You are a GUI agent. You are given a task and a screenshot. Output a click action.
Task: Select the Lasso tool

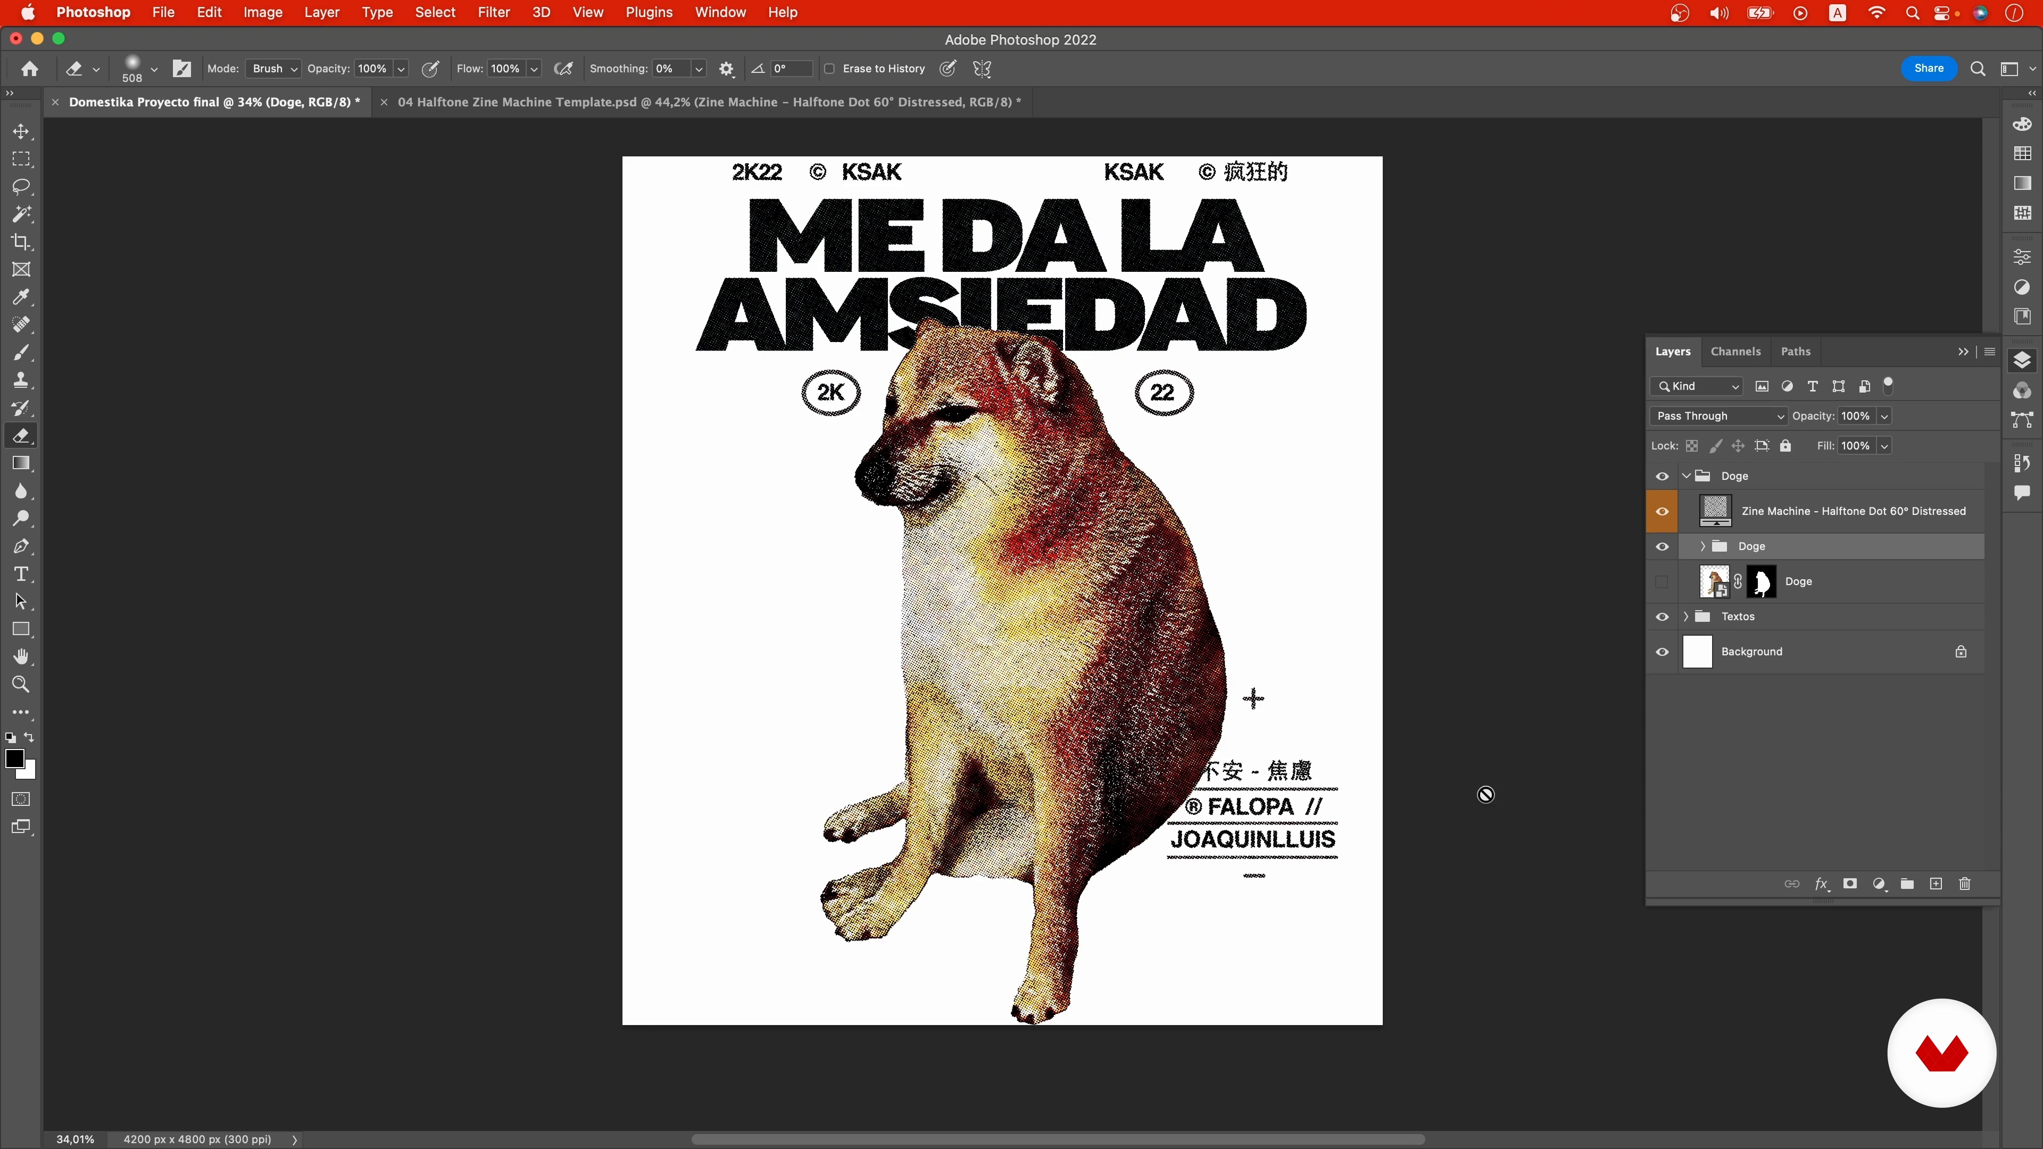pos(21,186)
